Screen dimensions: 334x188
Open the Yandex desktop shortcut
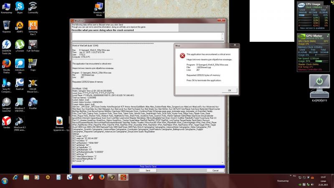tap(6, 122)
